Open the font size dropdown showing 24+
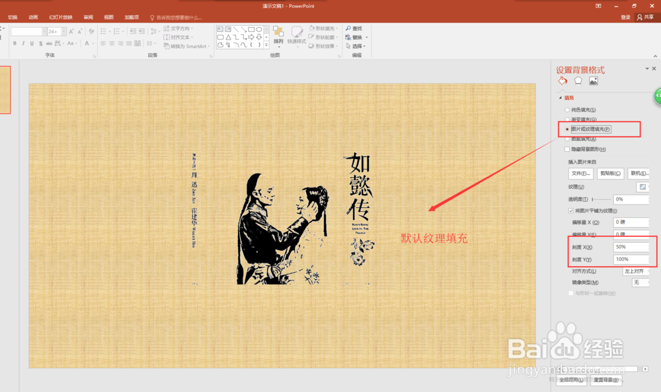This screenshot has height=392, width=661. click(64, 32)
